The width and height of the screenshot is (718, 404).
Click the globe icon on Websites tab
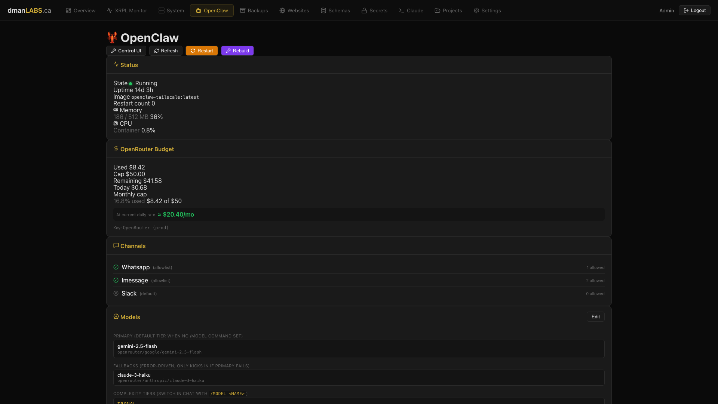point(282,10)
